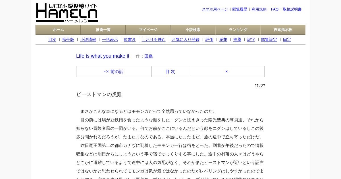
Task: Click the chapter heading ビーストマンの災難
Action: 99,94
